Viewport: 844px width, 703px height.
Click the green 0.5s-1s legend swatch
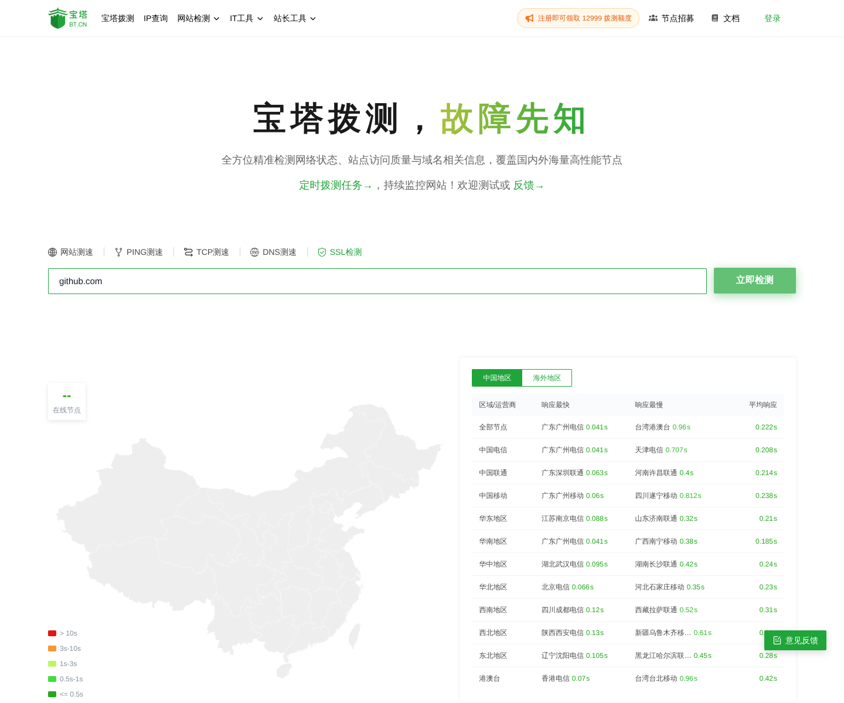[x=52, y=679]
